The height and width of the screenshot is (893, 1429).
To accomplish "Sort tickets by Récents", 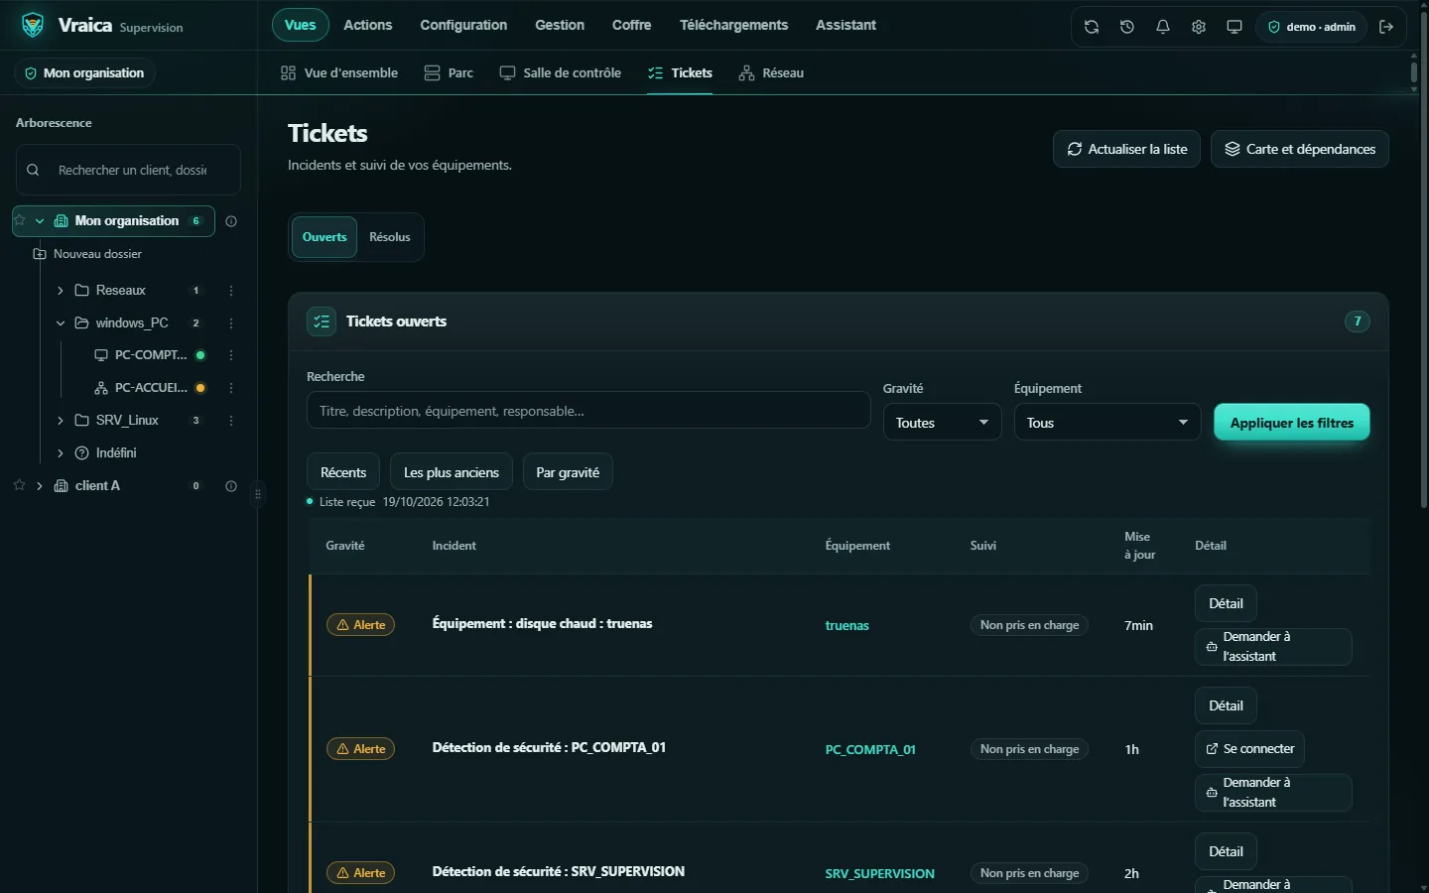I will [x=343, y=472].
